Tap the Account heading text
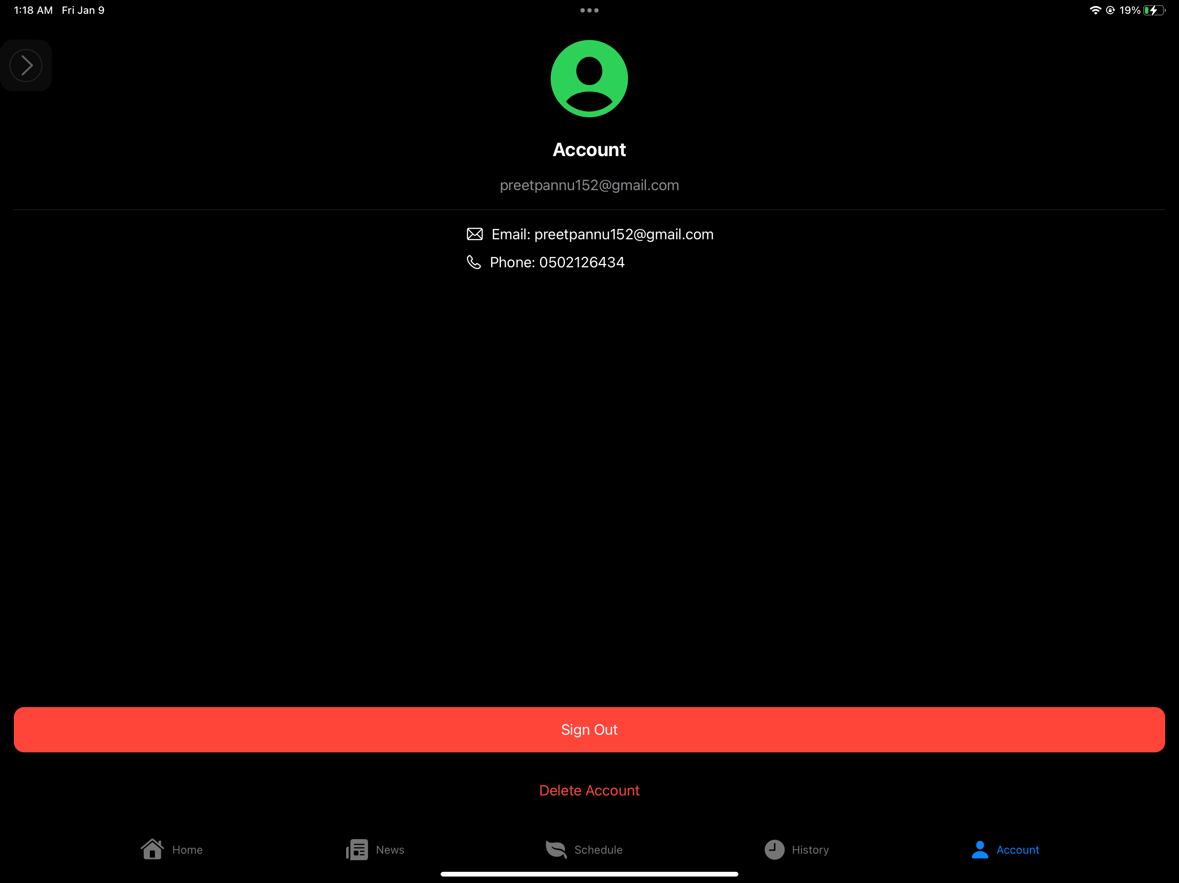The width and height of the screenshot is (1179, 883). coord(589,150)
